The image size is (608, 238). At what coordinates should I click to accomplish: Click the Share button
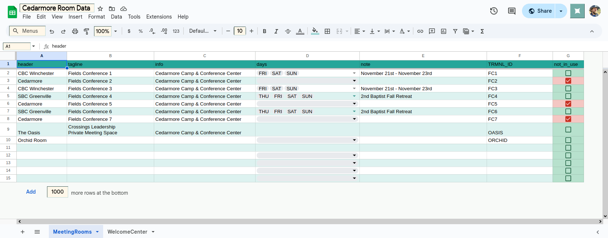(540, 11)
